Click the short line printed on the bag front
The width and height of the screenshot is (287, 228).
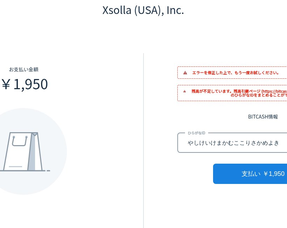(15, 166)
